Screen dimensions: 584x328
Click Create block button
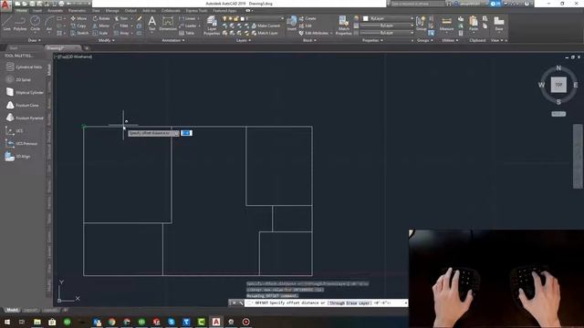pos(308,18)
